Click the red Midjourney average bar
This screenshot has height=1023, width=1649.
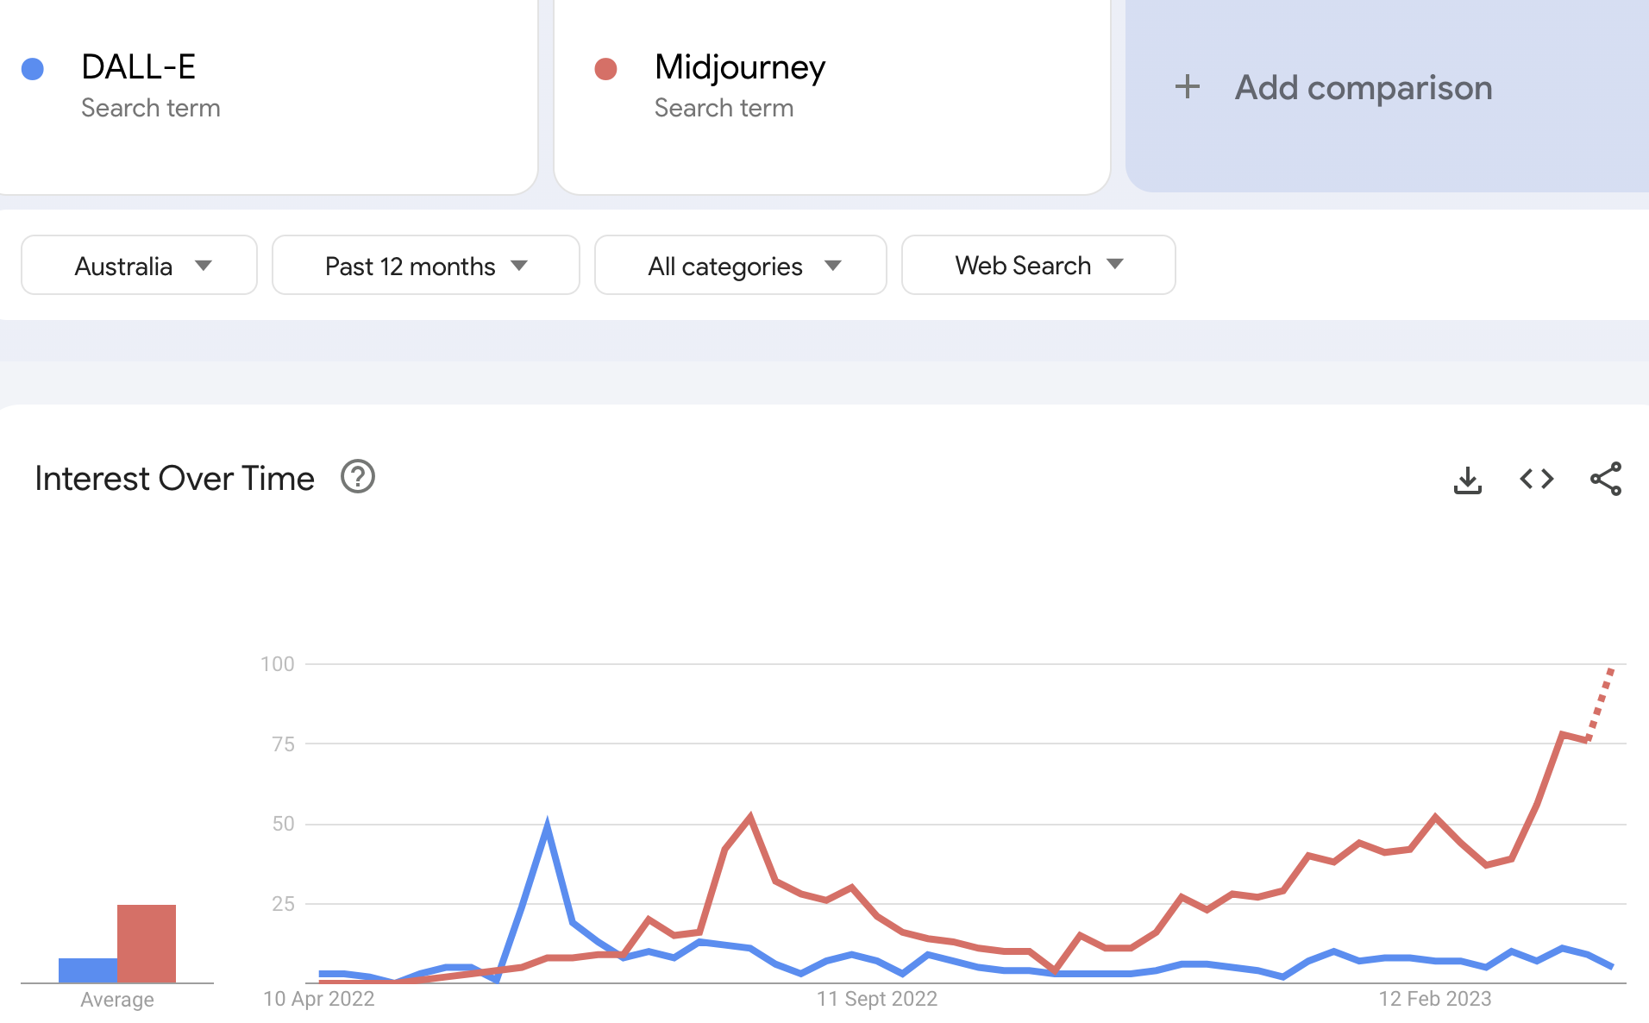pyautogui.click(x=147, y=944)
